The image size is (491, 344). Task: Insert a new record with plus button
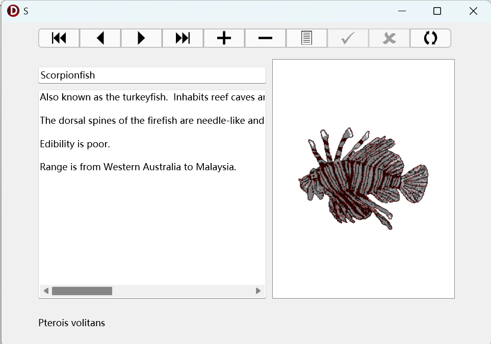pos(224,38)
